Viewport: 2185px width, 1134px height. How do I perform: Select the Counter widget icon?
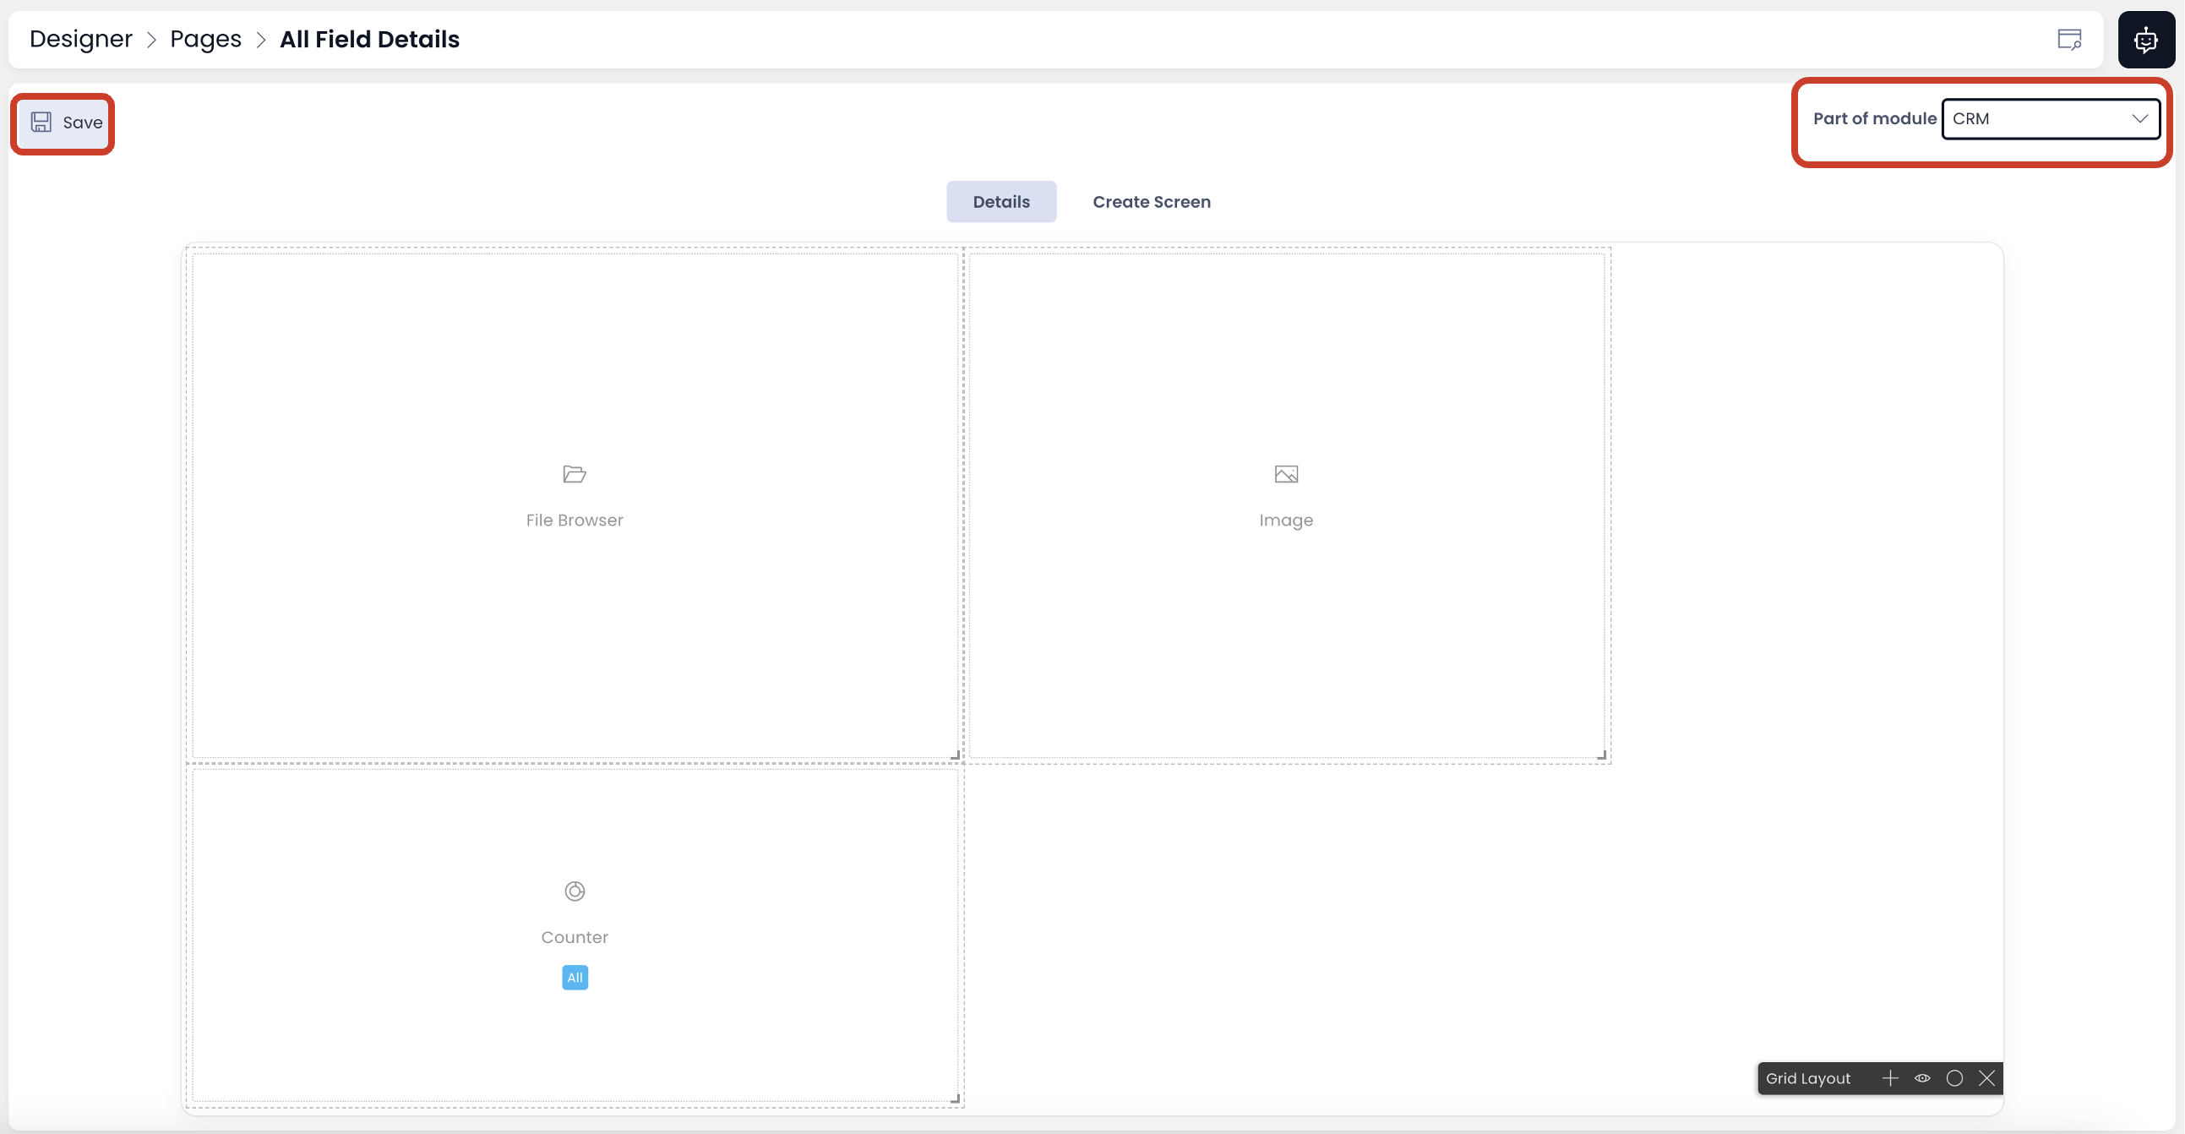pos(575,891)
